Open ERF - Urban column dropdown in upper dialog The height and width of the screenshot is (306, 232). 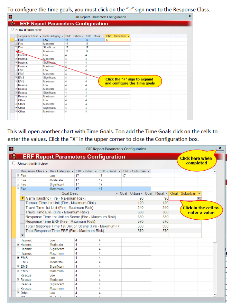tap(83, 36)
